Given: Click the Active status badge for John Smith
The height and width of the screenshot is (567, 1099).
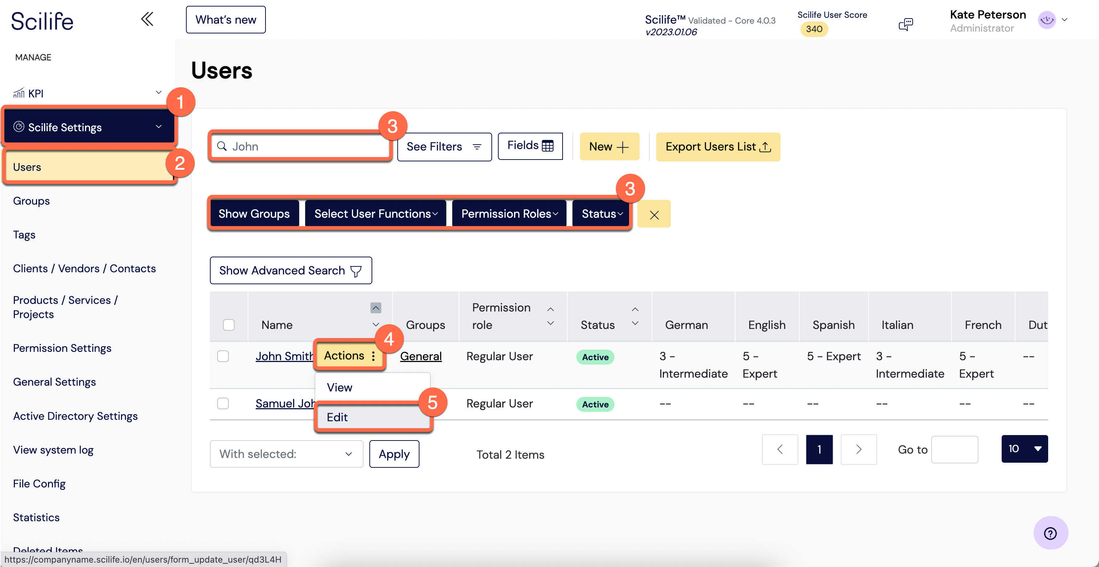Looking at the screenshot, I should click(x=595, y=357).
